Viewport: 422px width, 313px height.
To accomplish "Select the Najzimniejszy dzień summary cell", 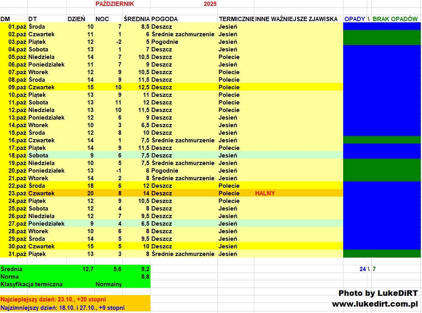I will (x=63, y=307).
